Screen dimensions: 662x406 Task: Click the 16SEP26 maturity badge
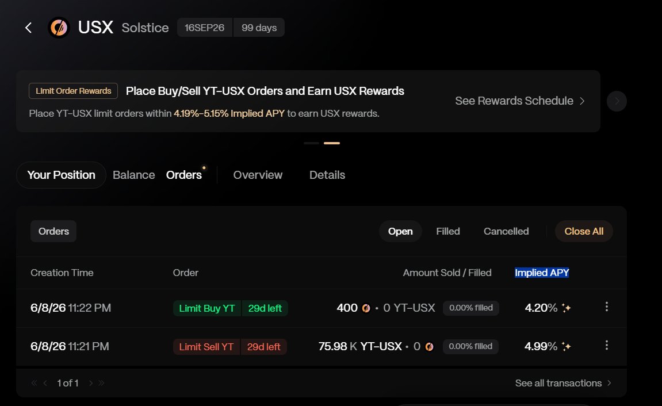pos(205,28)
